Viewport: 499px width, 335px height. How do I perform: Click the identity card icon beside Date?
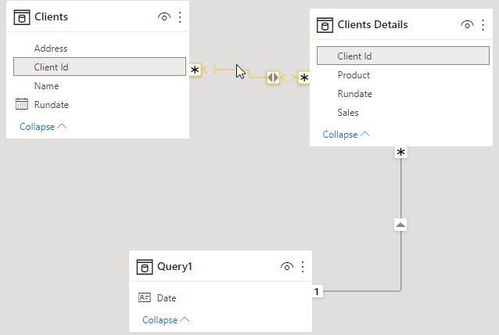coord(145,297)
